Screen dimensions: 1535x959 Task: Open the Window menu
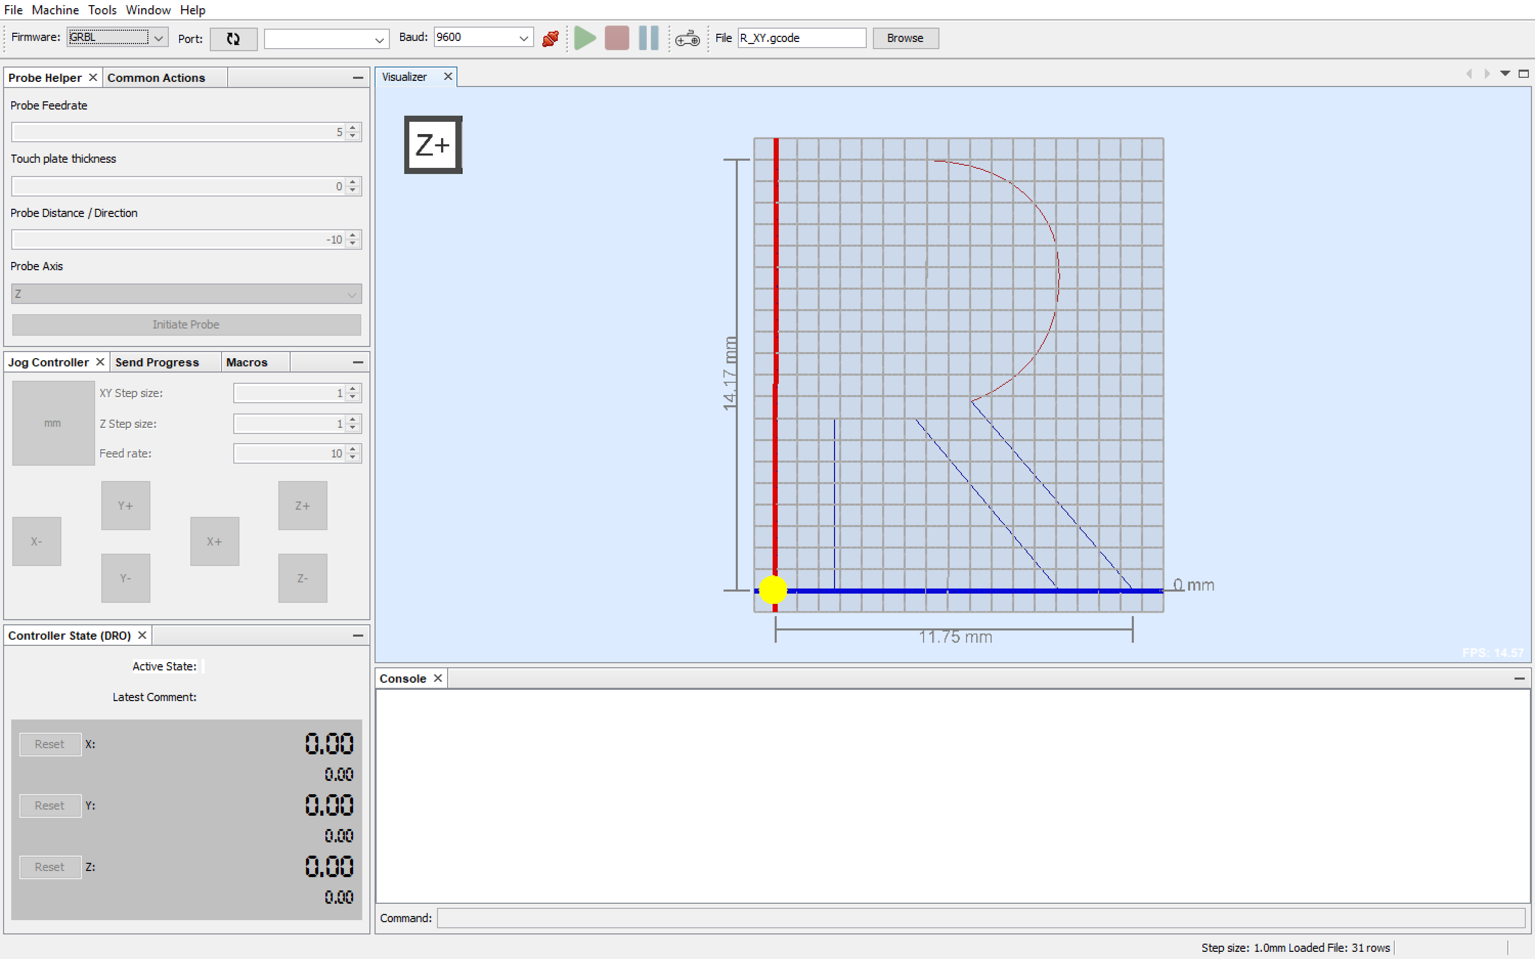point(148,10)
